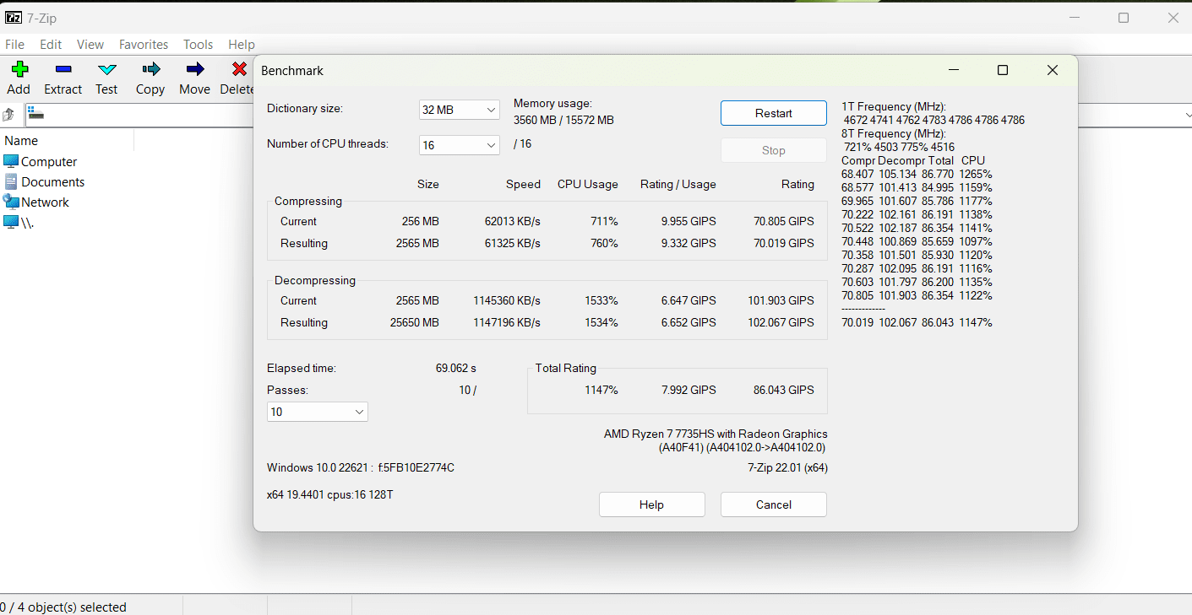Click the Move arrow icon
Viewport: 1192px width, 615px height.
(194, 70)
